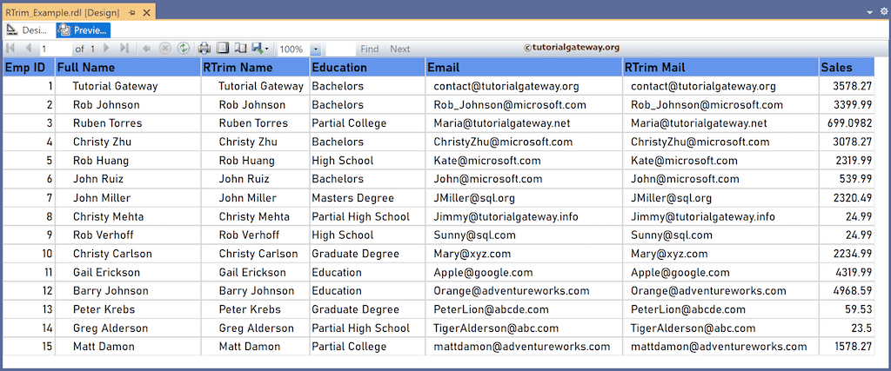Screen dimensions: 891x371
Task: Go to first page of report
Action: click(10, 48)
